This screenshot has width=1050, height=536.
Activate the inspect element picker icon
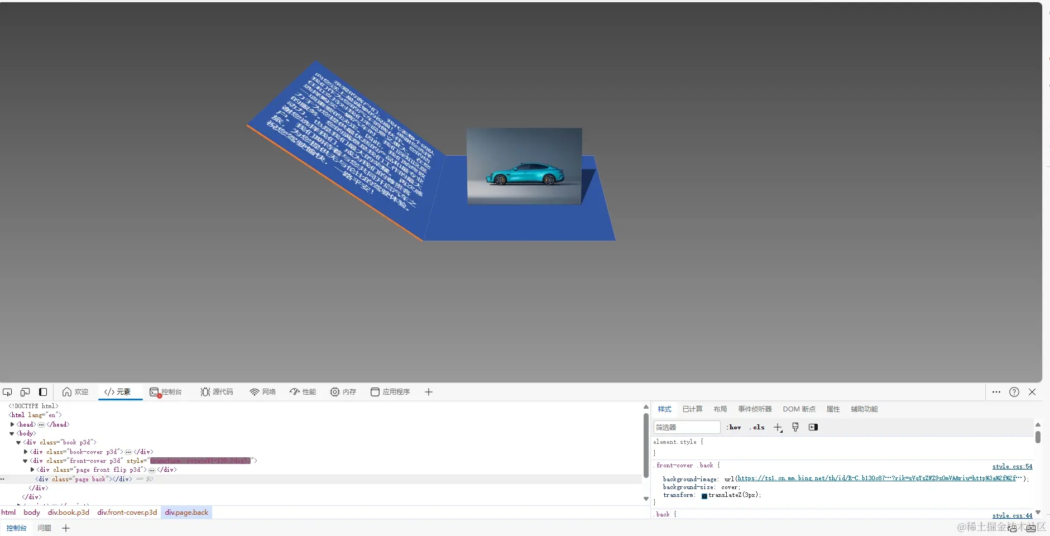(x=7, y=392)
